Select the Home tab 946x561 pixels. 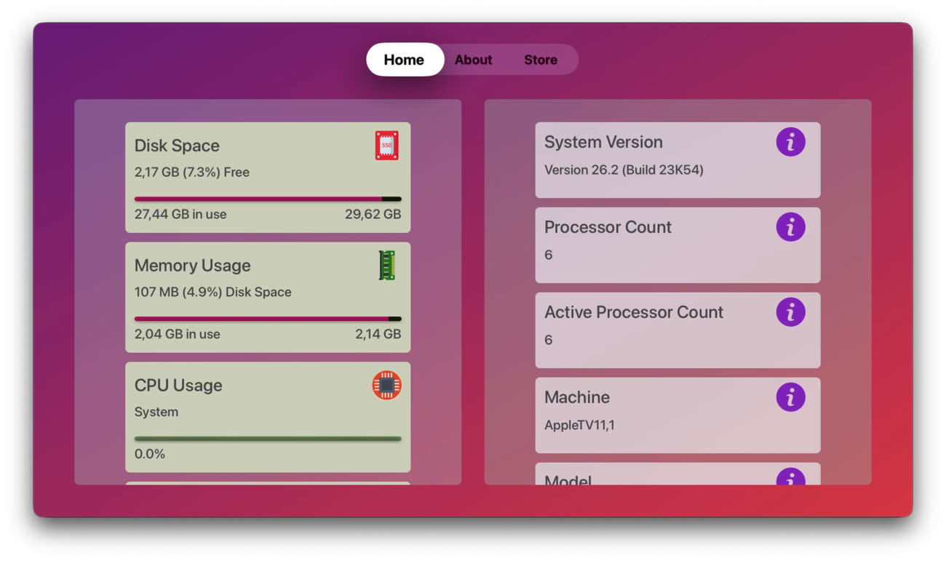[x=404, y=60]
